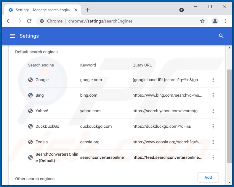The width and height of the screenshot is (234, 187).
Task: Click the globe icon next to Bing
Action: 31,95
